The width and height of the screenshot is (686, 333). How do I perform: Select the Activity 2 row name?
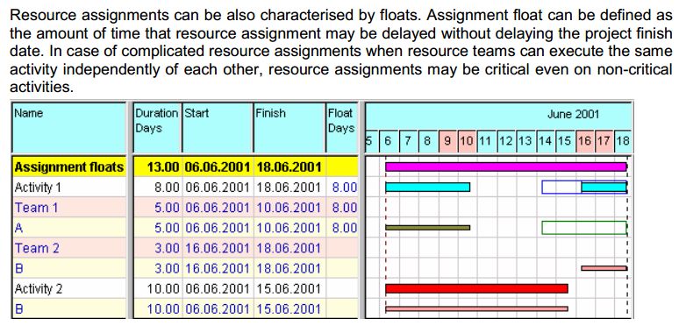click(x=39, y=289)
